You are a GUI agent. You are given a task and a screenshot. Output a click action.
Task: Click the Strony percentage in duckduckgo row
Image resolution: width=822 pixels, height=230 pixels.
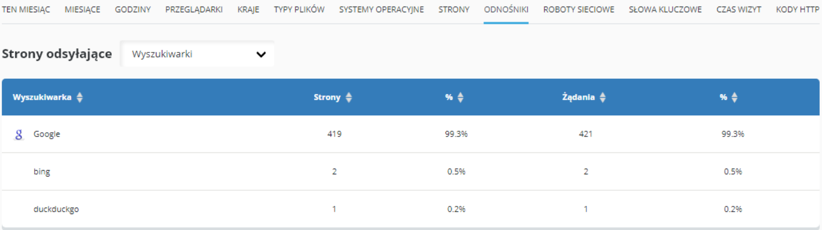[456, 209]
